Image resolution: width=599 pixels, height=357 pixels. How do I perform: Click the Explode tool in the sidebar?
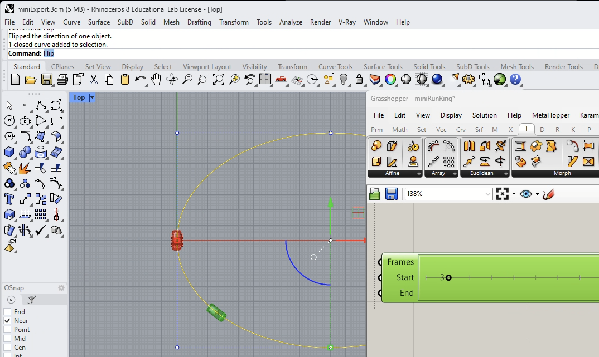[25, 168]
